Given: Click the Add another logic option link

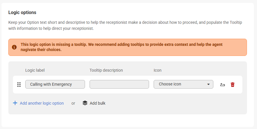Looking at the screenshot, I should 42,103.
